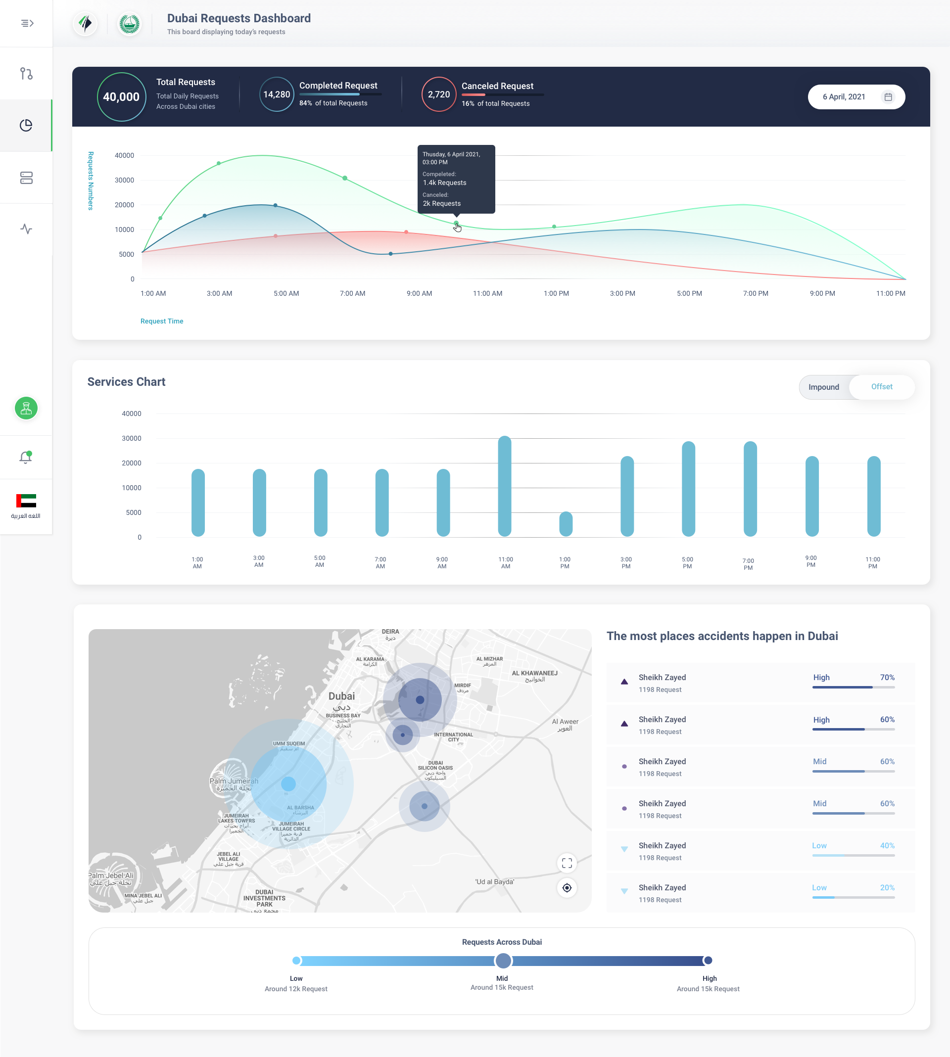Click the green data point under tooltip
The image size is (950, 1057).
[456, 224]
